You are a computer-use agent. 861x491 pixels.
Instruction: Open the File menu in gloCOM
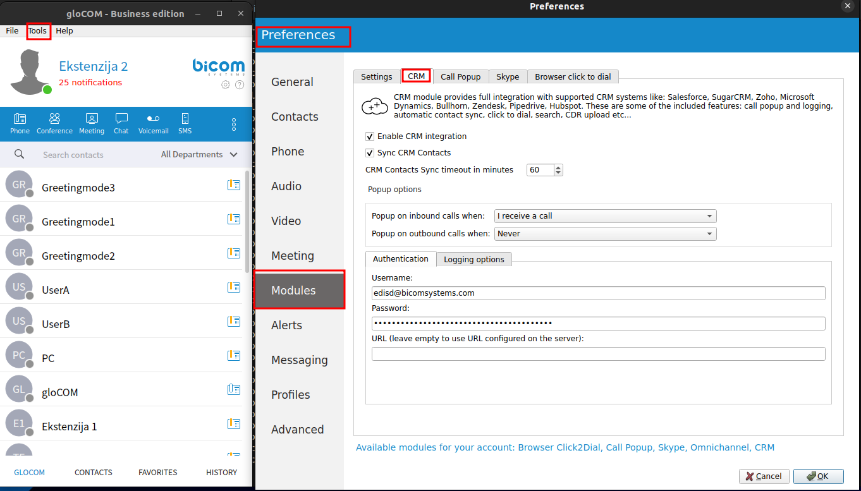tap(12, 30)
